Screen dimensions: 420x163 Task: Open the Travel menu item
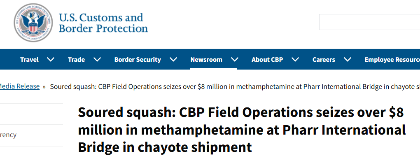click(x=30, y=59)
